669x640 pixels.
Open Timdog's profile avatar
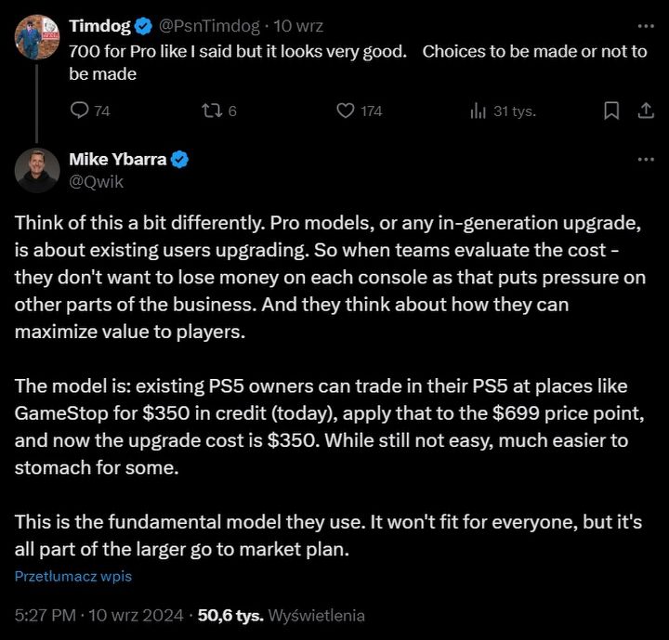click(x=37, y=36)
